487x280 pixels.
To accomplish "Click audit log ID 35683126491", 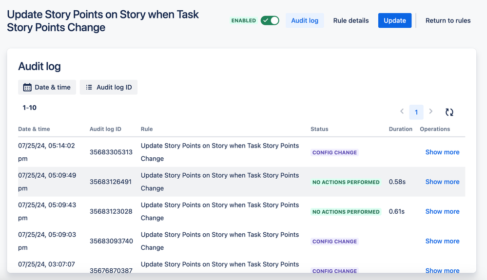I will (x=111, y=182).
